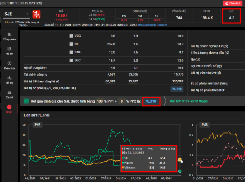Open the Phân tích sidebar section

pos(9,65)
